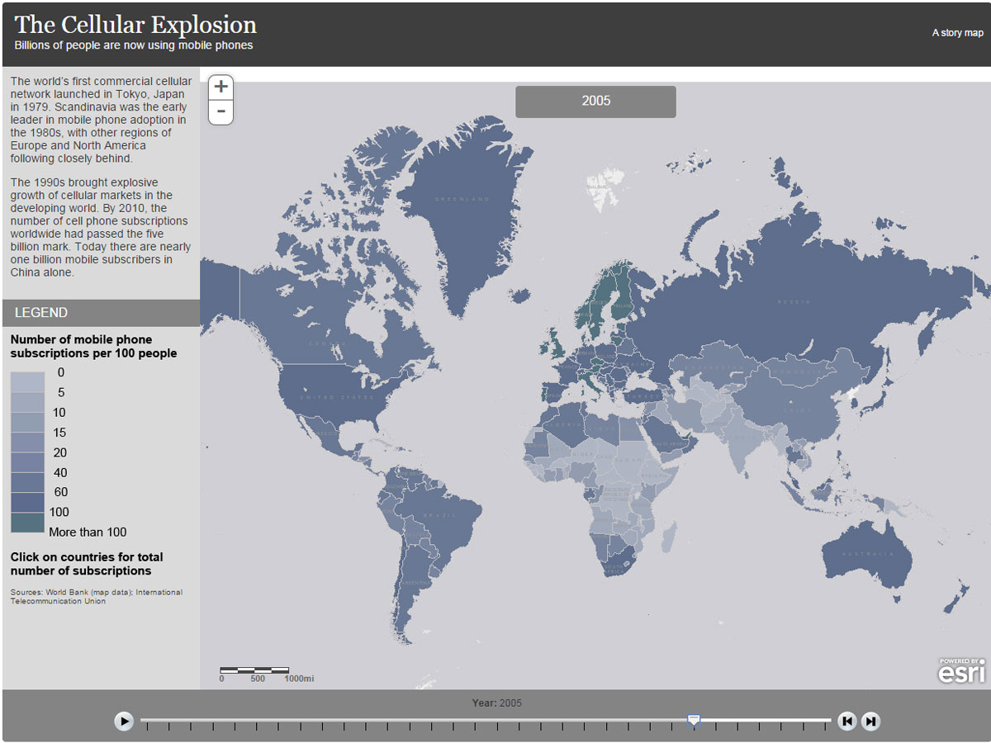Click the year slider handle
Image resolution: width=991 pixels, height=743 pixels.
click(x=694, y=721)
